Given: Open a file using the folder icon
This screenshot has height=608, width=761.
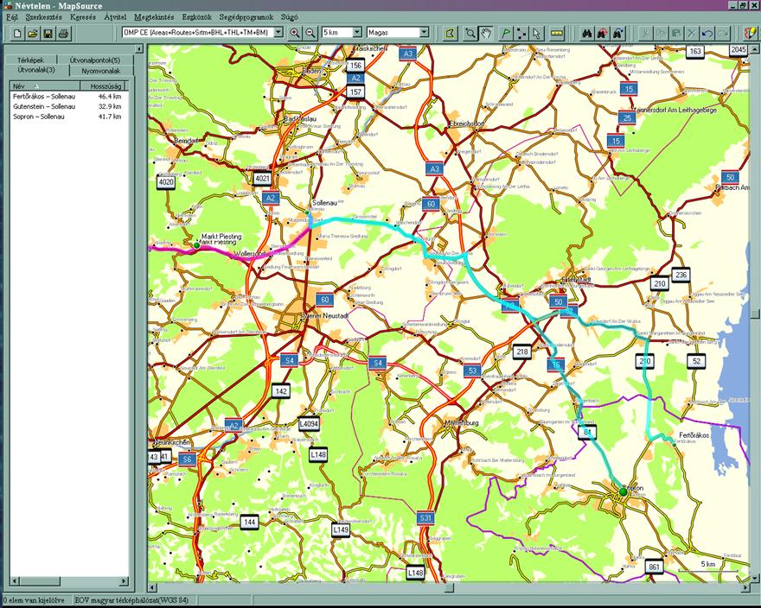Looking at the screenshot, I should tap(33, 34).
